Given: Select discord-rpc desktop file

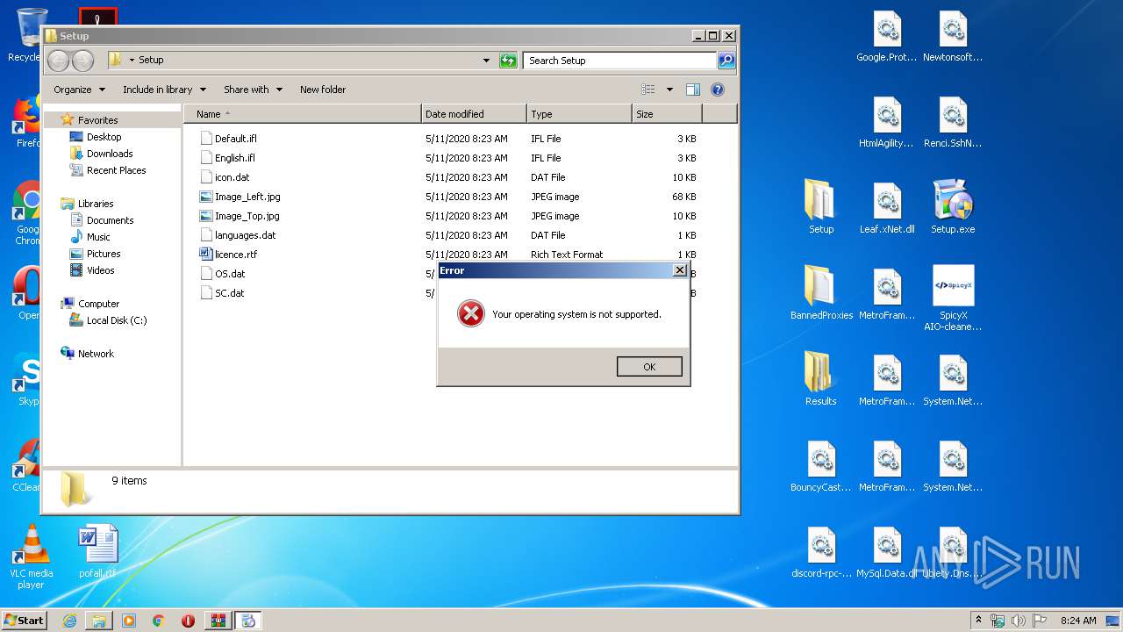Looking at the screenshot, I should [820, 552].
